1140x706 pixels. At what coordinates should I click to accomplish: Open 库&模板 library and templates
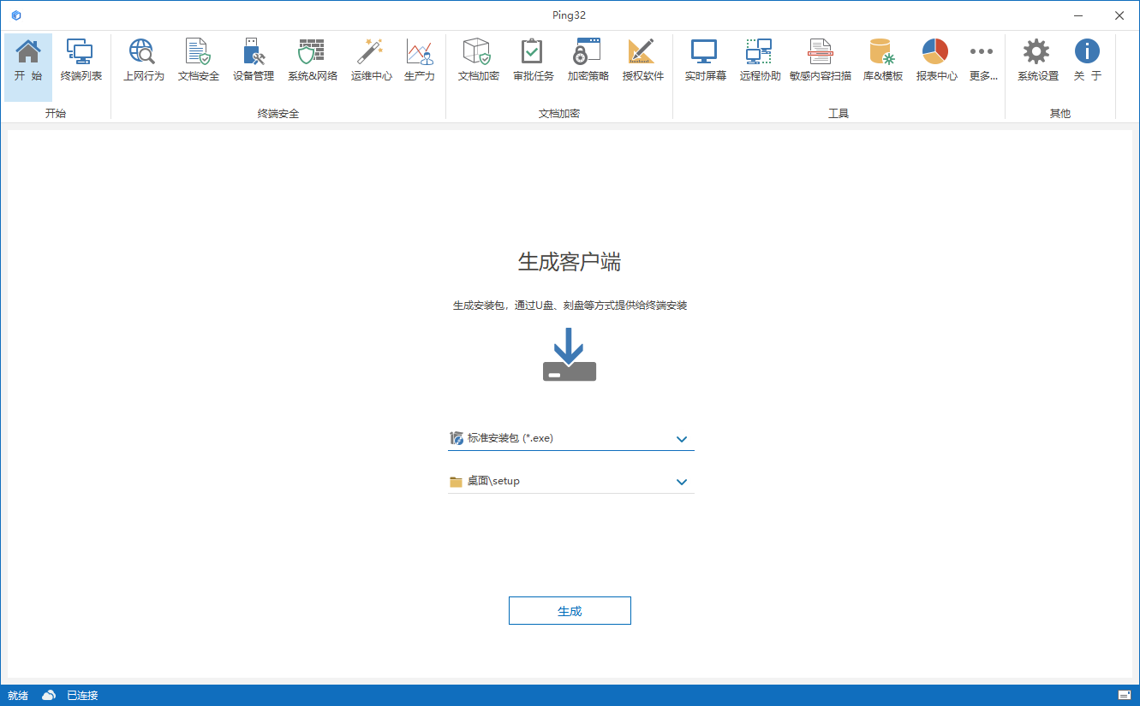(x=882, y=61)
